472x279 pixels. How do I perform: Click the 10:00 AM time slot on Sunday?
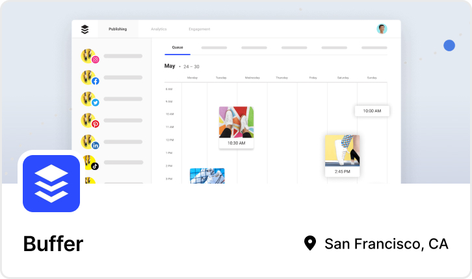tap(372, 111)
